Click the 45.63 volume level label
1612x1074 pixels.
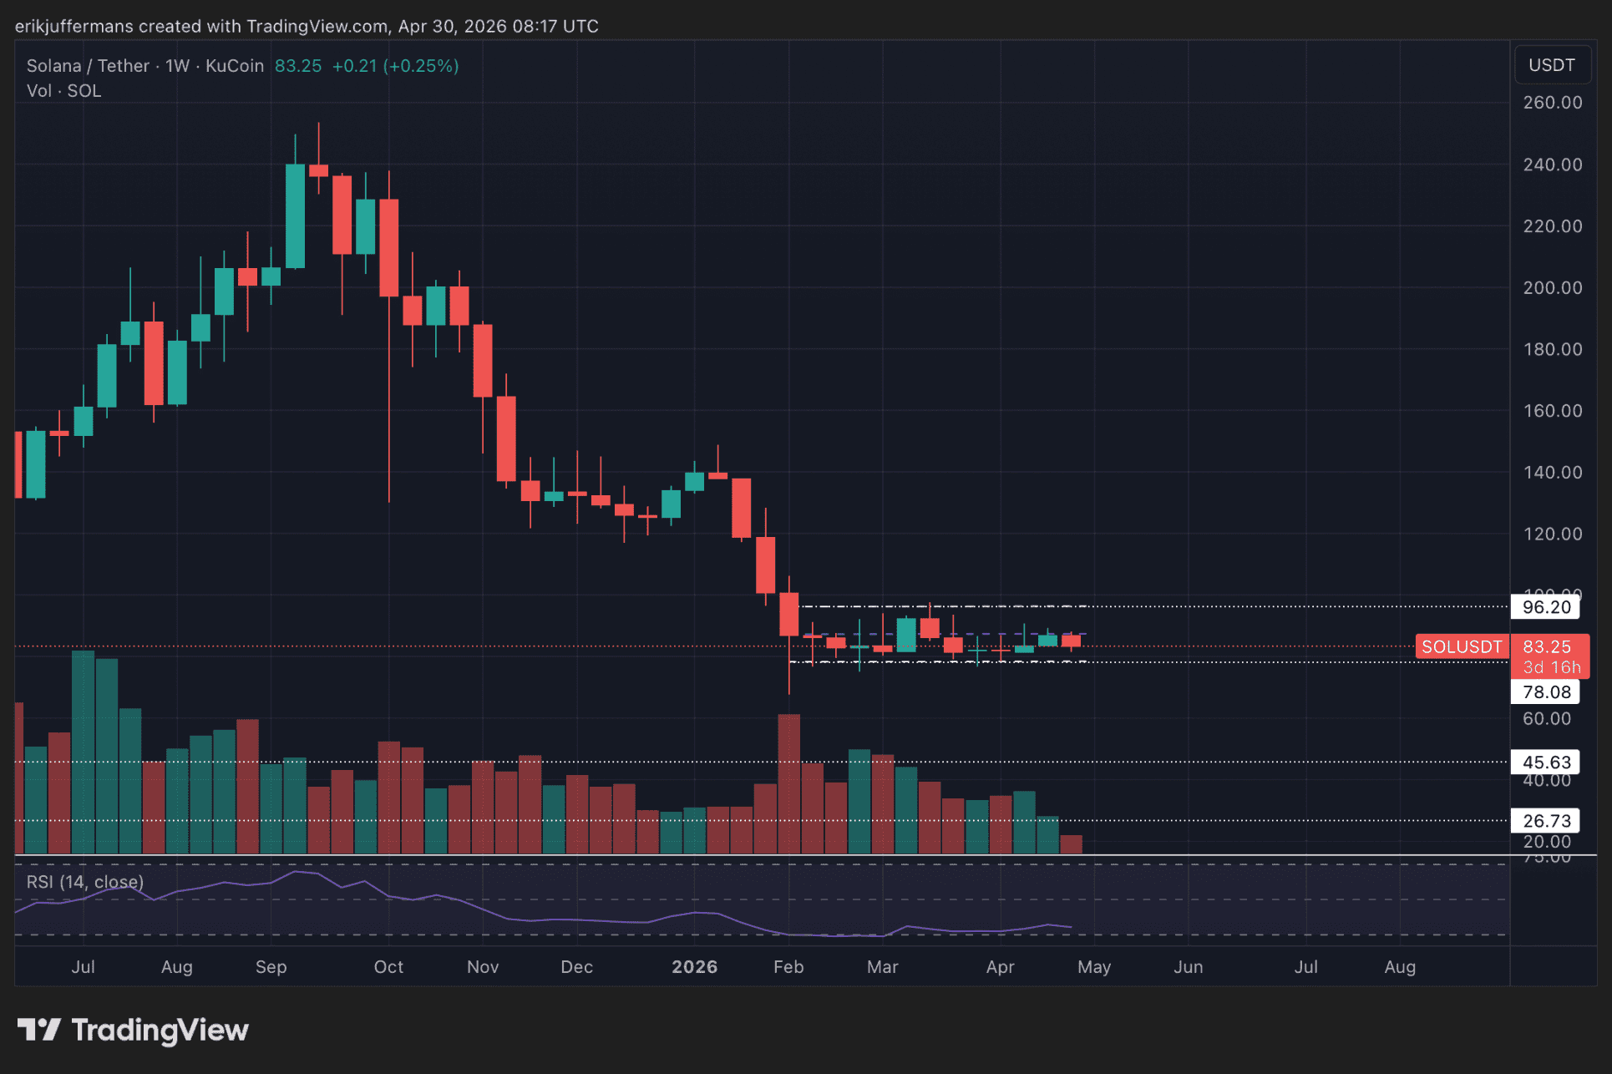click(1546, 762)
